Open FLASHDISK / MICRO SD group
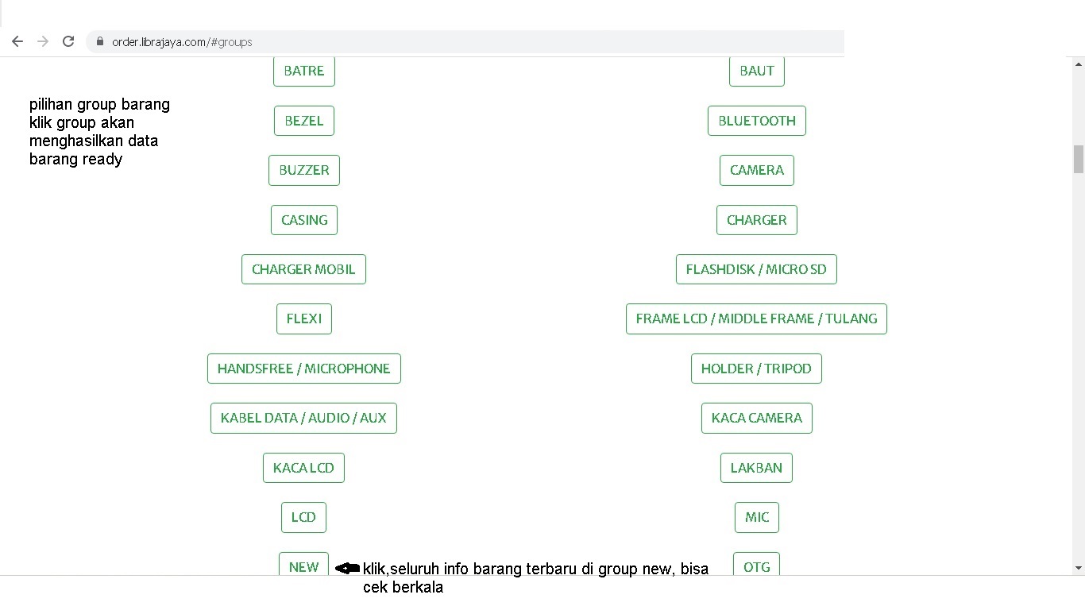 click(x=756, y=269)
